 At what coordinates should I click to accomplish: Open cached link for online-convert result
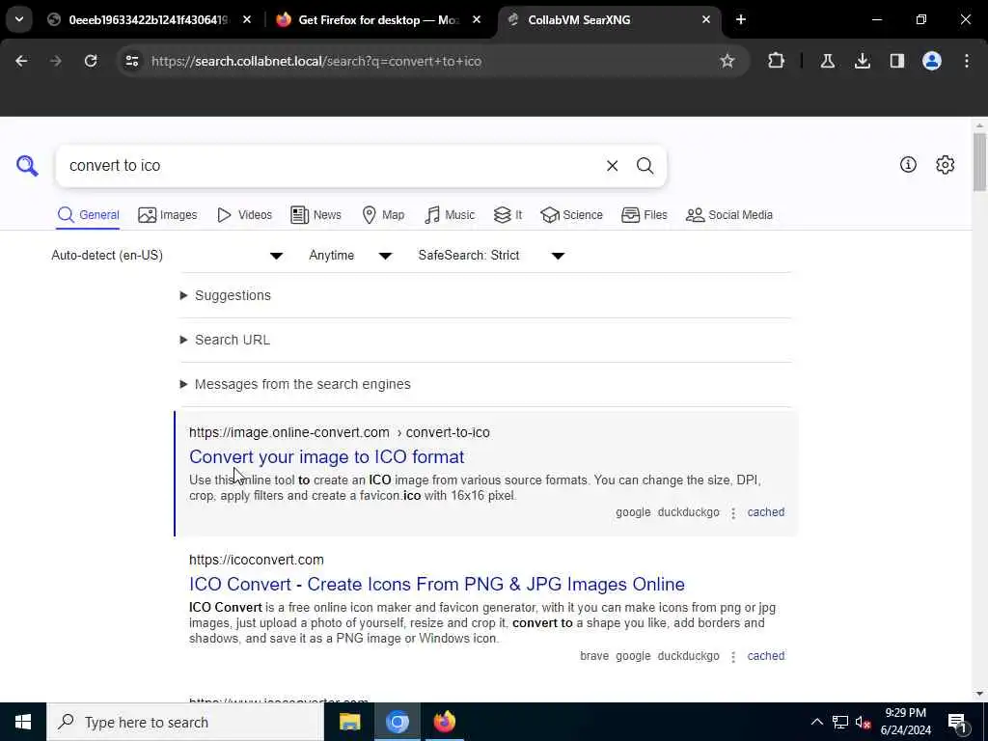765,512
